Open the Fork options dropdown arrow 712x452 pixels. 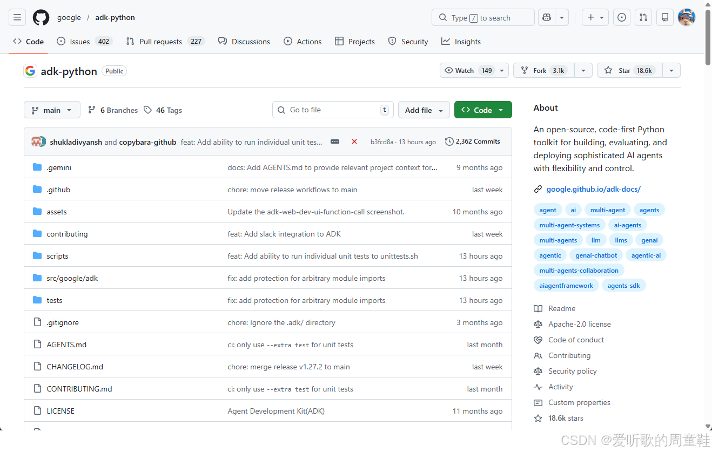click(x=583, y=70)
